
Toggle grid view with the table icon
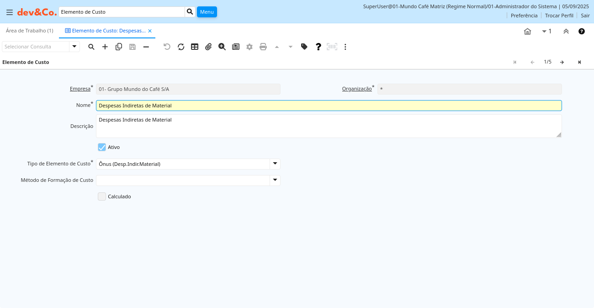click(x=195, y=47)
